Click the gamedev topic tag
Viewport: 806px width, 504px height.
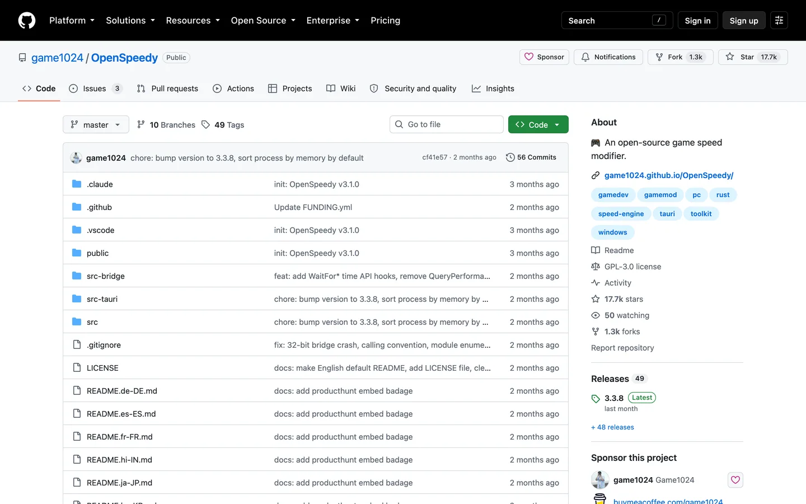[x=613, y=195]
